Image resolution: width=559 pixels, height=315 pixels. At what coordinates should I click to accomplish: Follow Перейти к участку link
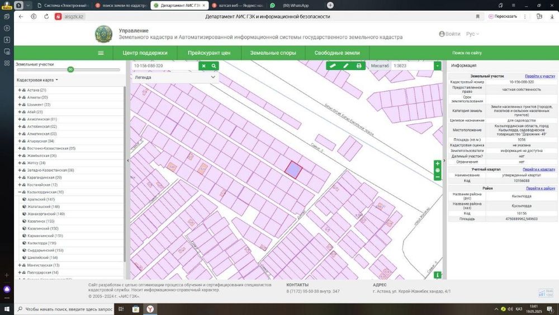tap(540, 76)
